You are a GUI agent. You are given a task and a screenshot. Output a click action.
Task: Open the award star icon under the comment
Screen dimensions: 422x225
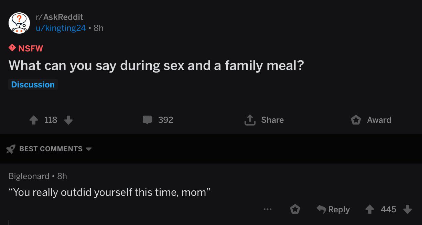296,209
